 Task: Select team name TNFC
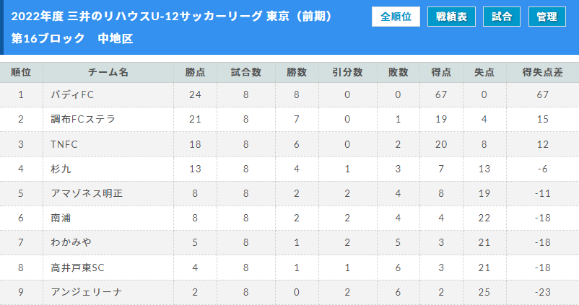point(64,144)
